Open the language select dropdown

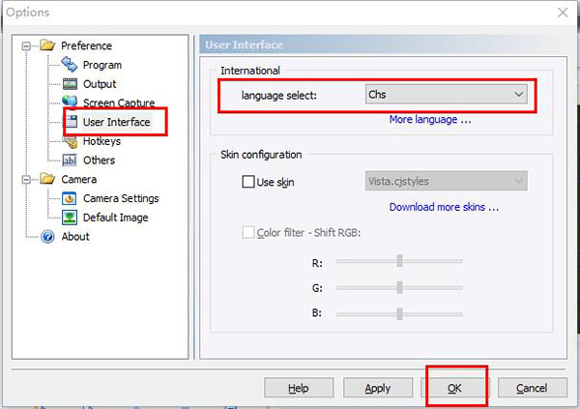coord(446,95)
